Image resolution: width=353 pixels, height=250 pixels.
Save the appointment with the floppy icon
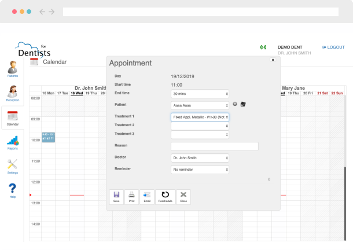coord(116,196)
